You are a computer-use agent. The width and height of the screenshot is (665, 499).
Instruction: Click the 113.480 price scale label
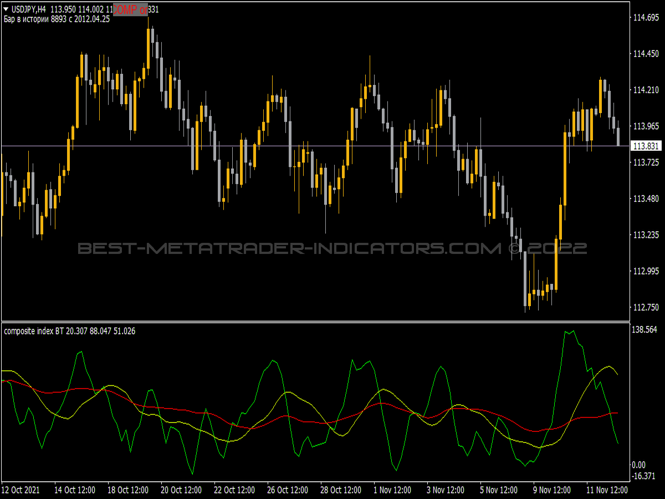tap(646, 198)
